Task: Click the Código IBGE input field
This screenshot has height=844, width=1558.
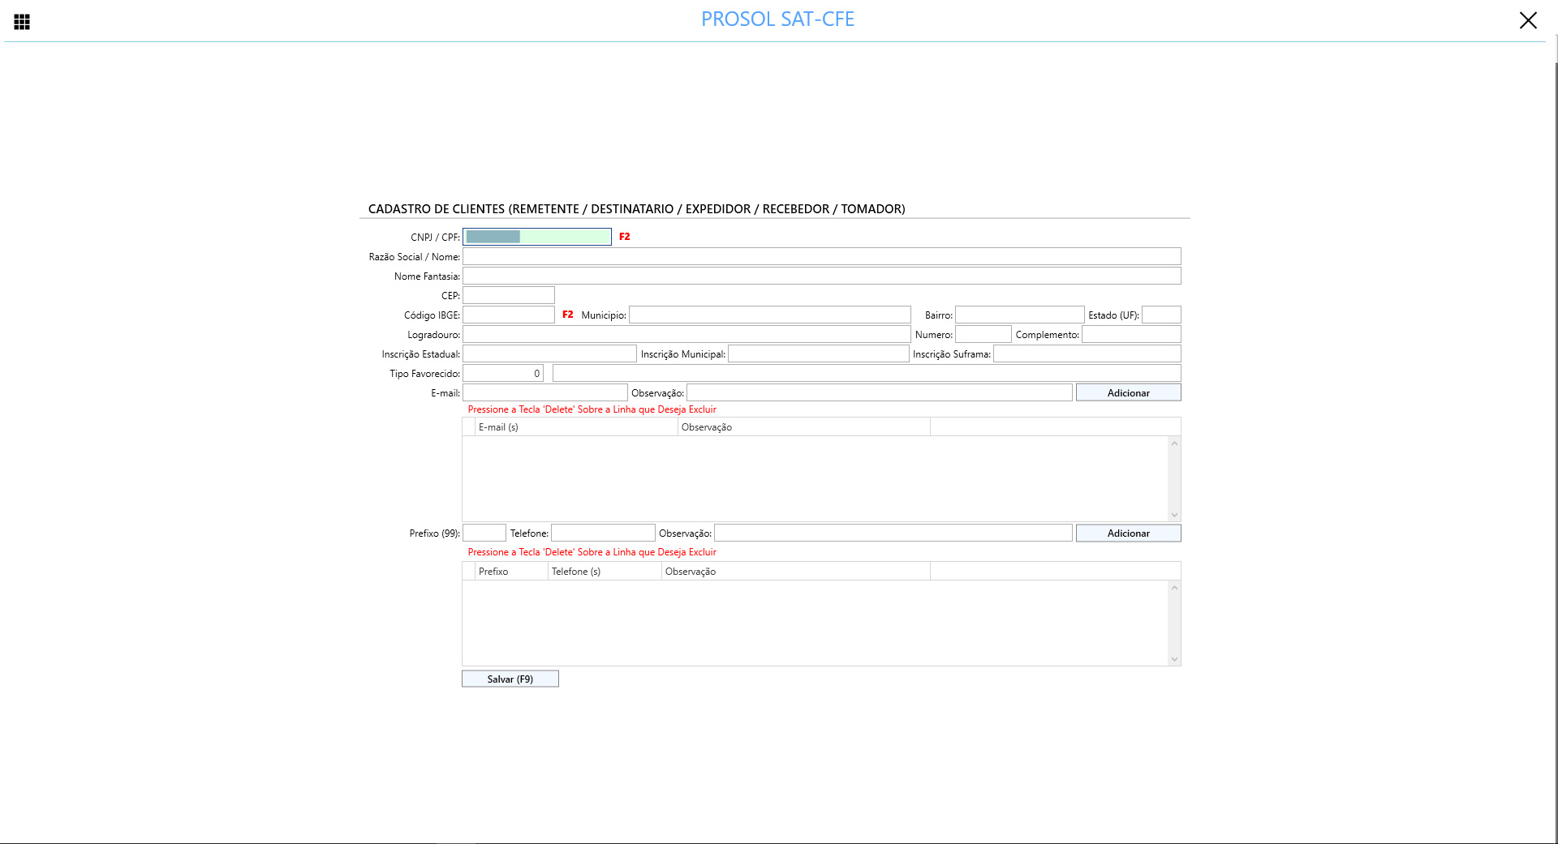Action: pos(508,315)
